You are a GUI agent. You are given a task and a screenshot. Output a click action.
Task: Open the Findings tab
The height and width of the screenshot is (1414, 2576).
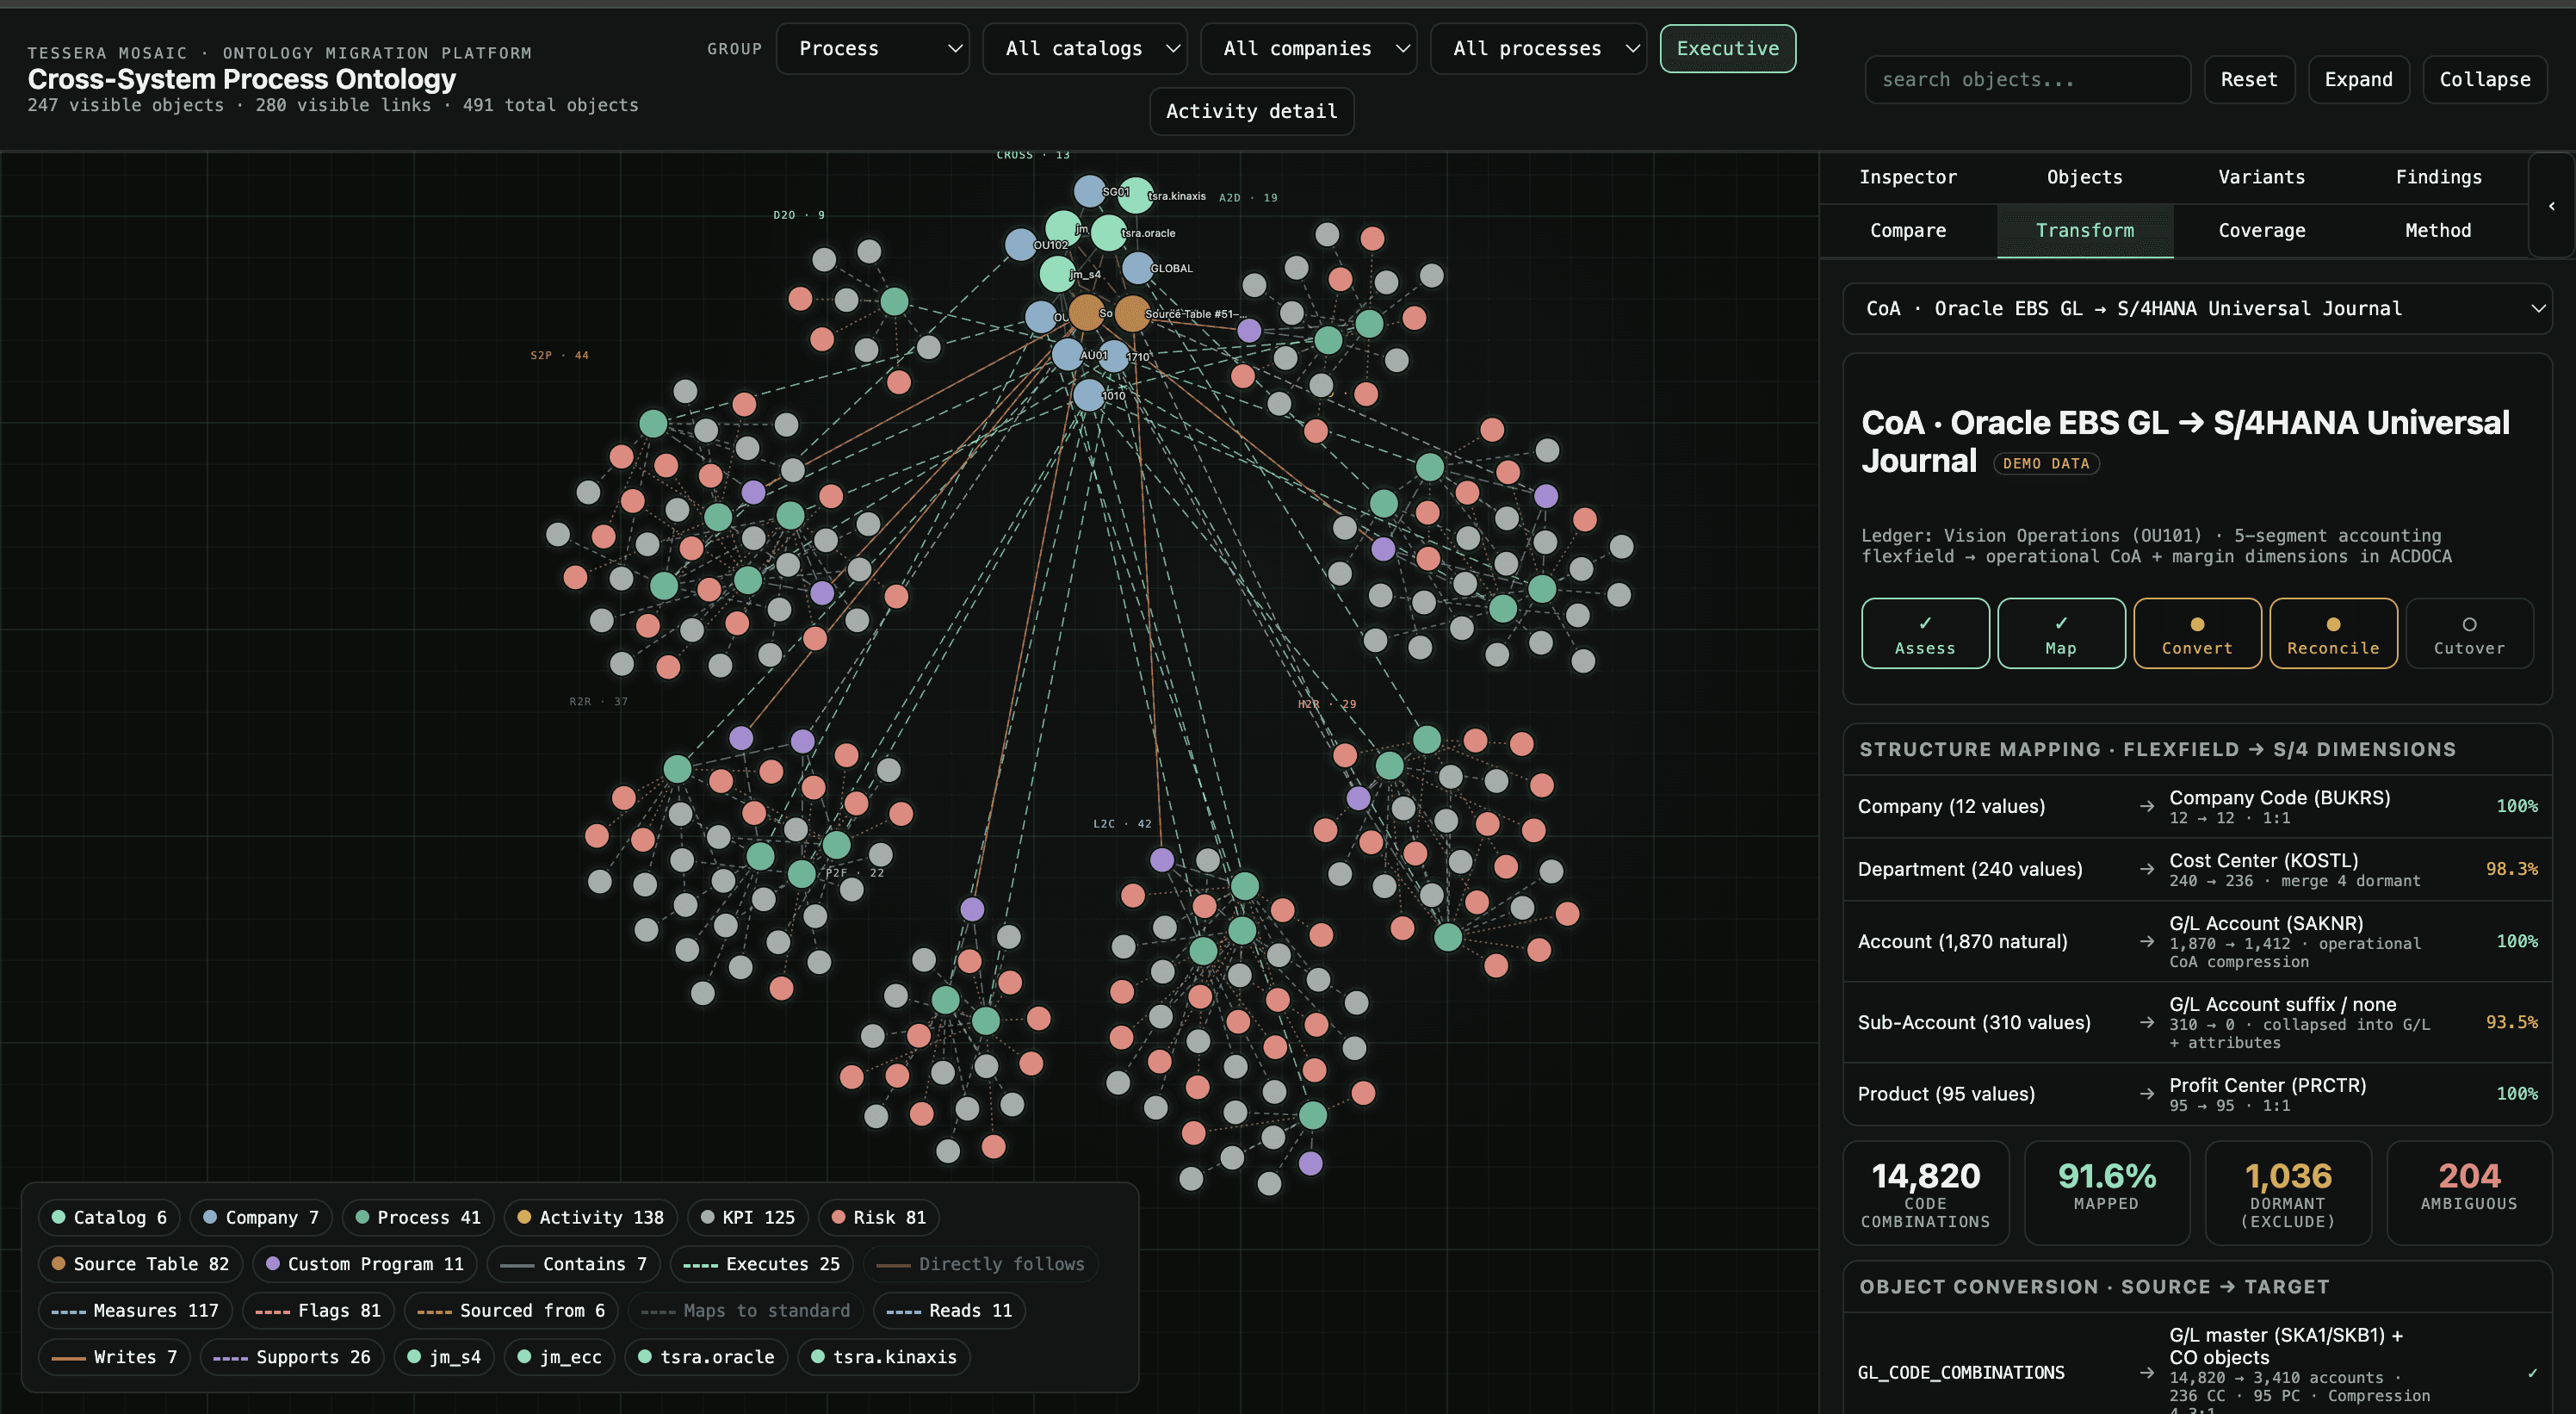click(x=2438, y=177)
